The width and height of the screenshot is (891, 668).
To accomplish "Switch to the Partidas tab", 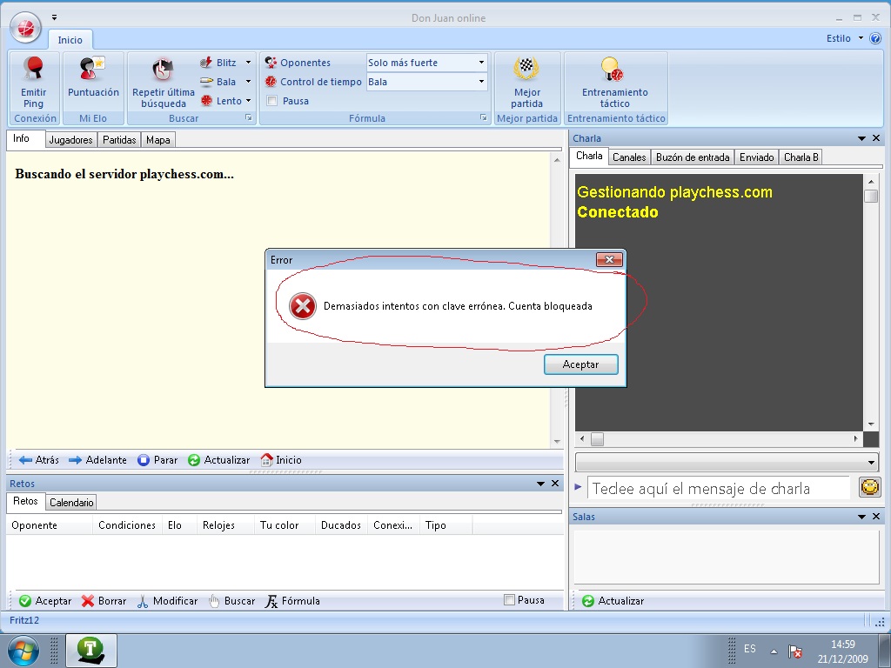I will tap(119, 140).
